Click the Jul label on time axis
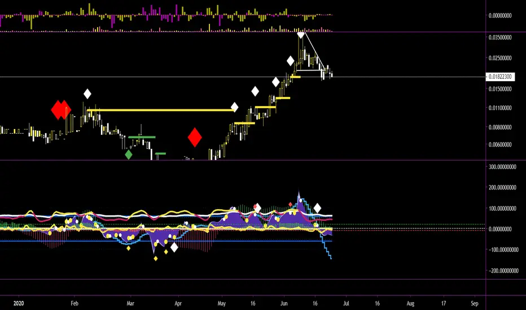The image size is (526, 310). [346, 303]
